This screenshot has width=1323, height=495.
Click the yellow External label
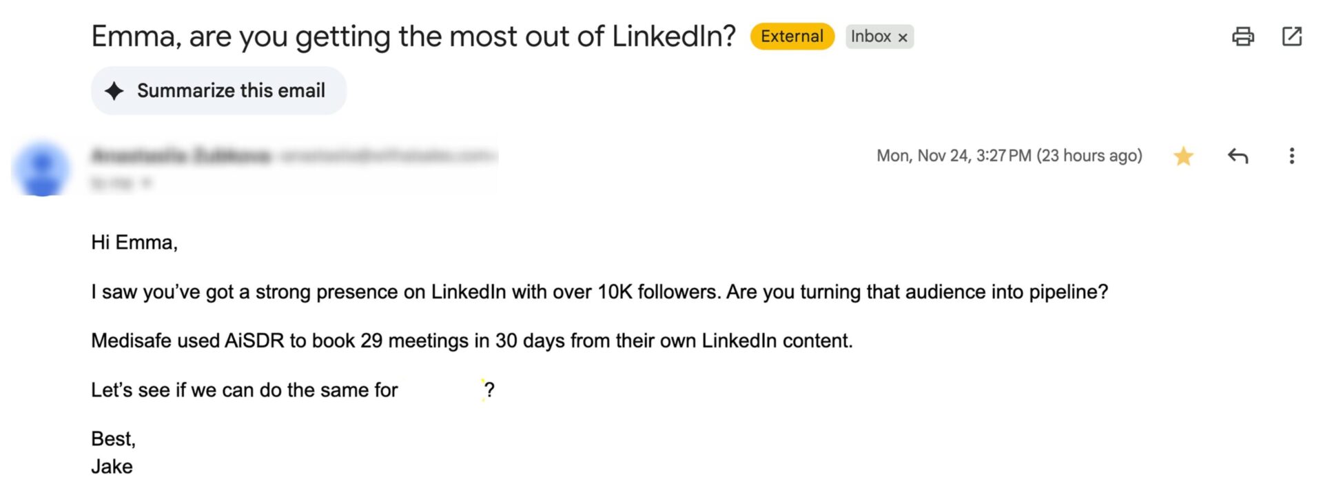792,37
